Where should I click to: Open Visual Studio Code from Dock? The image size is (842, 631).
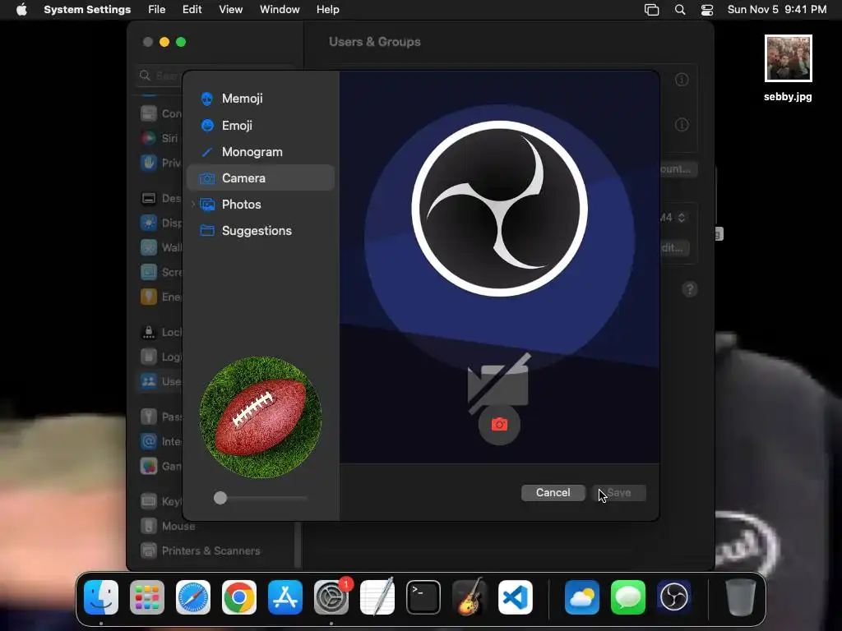click(516, 597)
